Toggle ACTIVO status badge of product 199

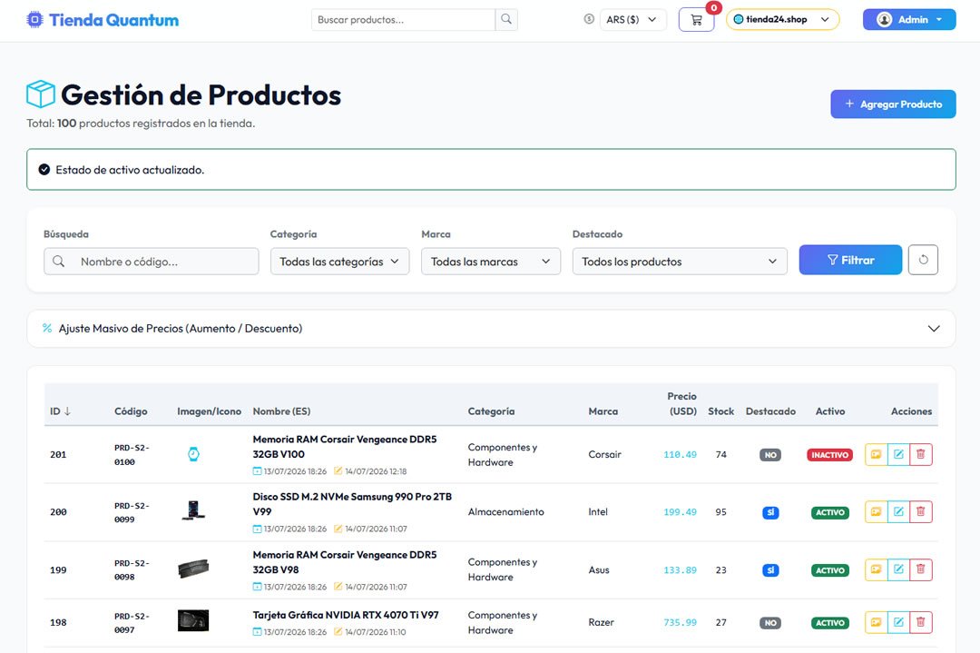pyautogui.click(x=830, y=569)
